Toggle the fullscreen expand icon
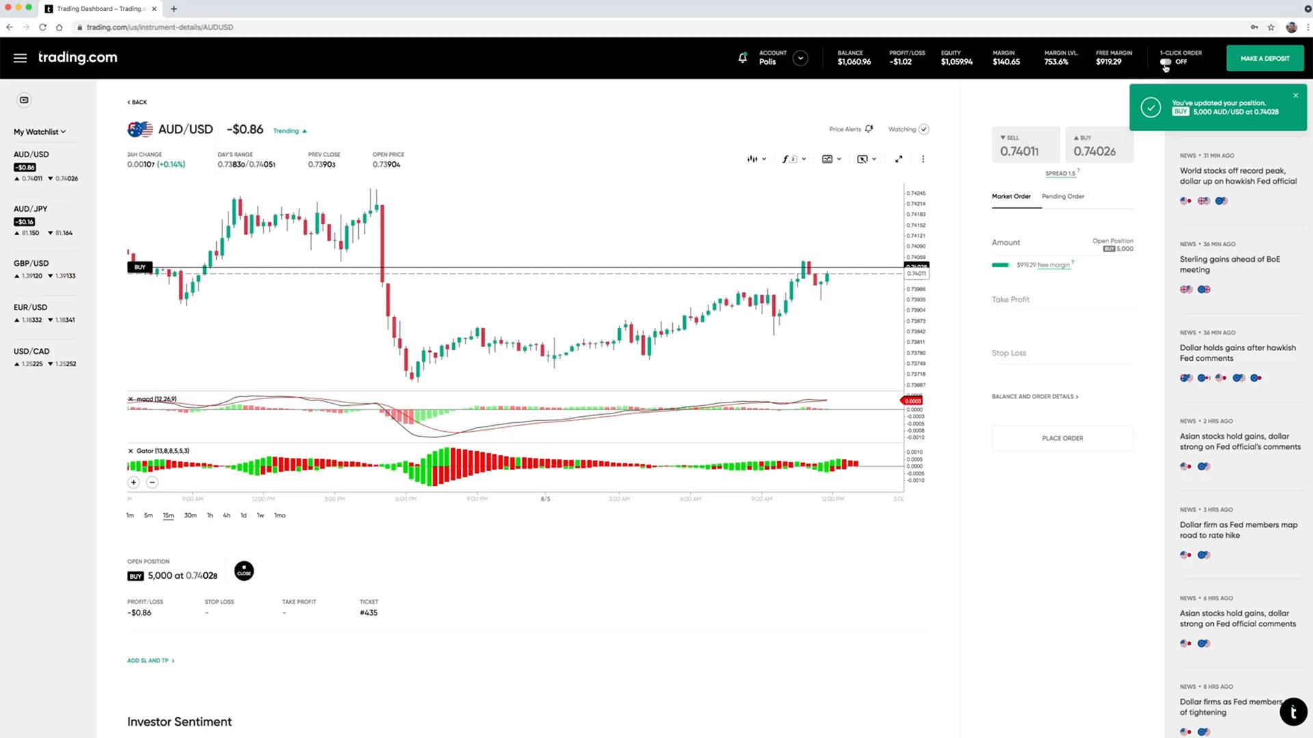This screenshot has height=738, width=1313. (899, 159)
